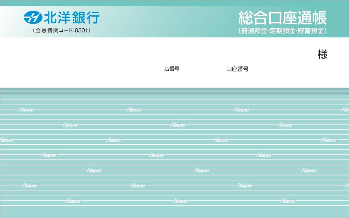Viewport: 349px width, 218px height.
Task: Click the 口座番号 label
Action: 237,69
